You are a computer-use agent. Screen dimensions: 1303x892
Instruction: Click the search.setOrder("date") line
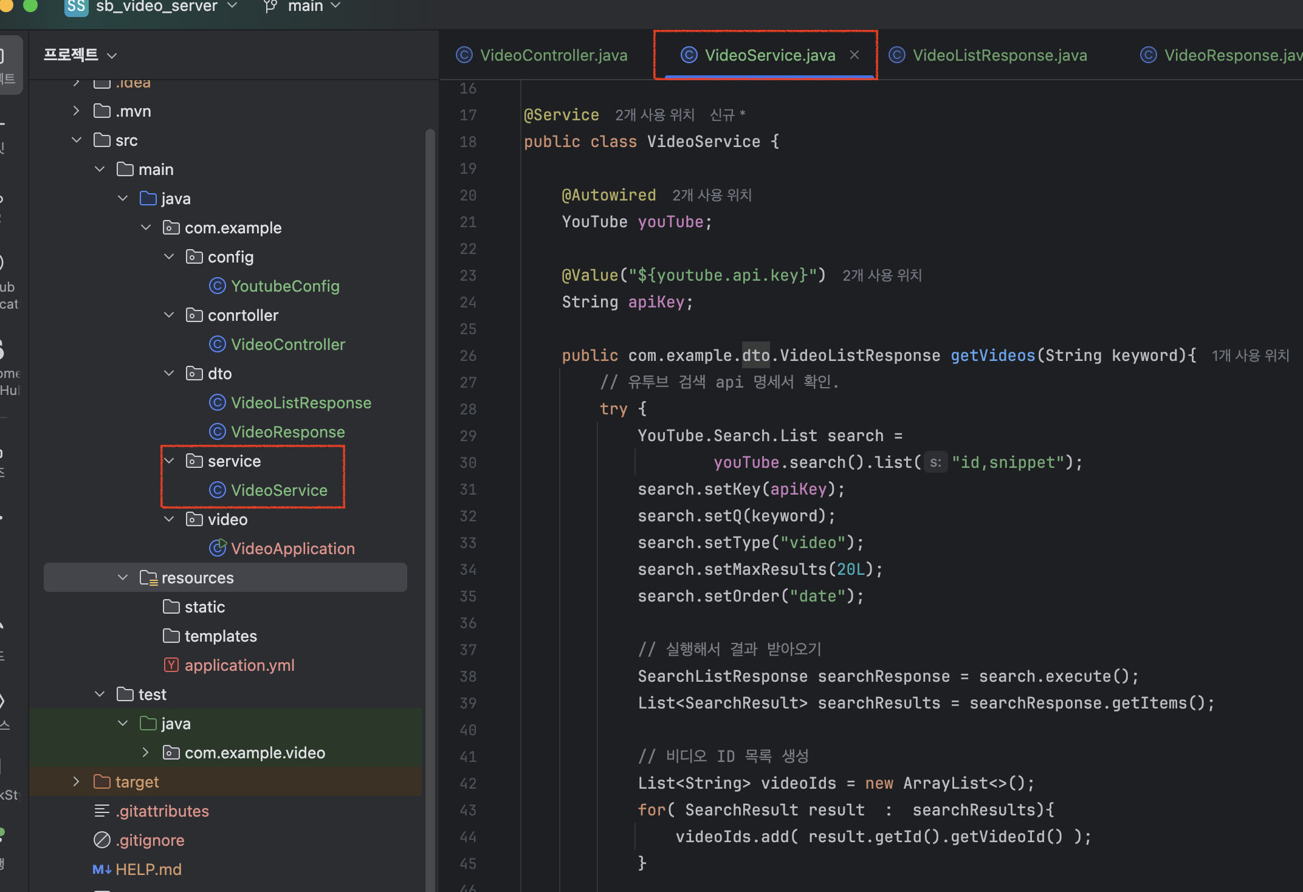751,596
